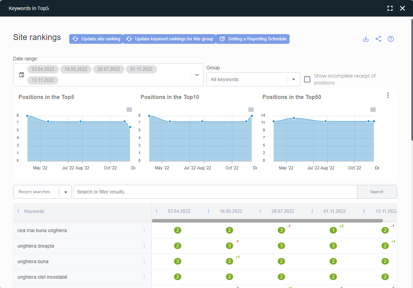Select the 28.07.2022 date chip
This screenshot has width=413, height=288.
(109, 69)
